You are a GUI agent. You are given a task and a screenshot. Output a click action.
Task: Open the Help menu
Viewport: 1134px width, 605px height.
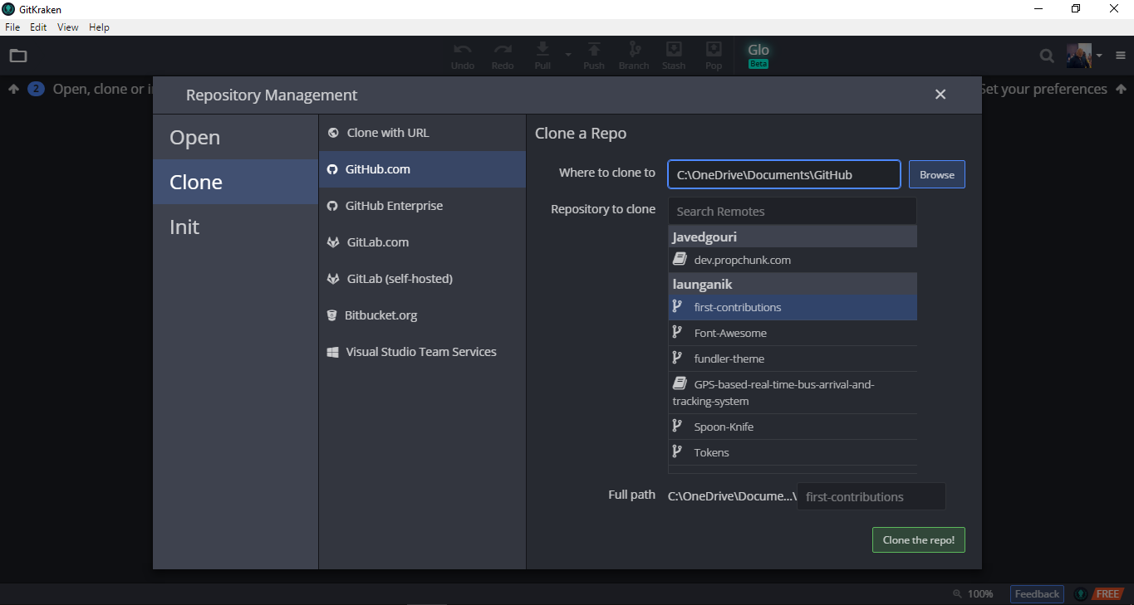coord(99,27)
